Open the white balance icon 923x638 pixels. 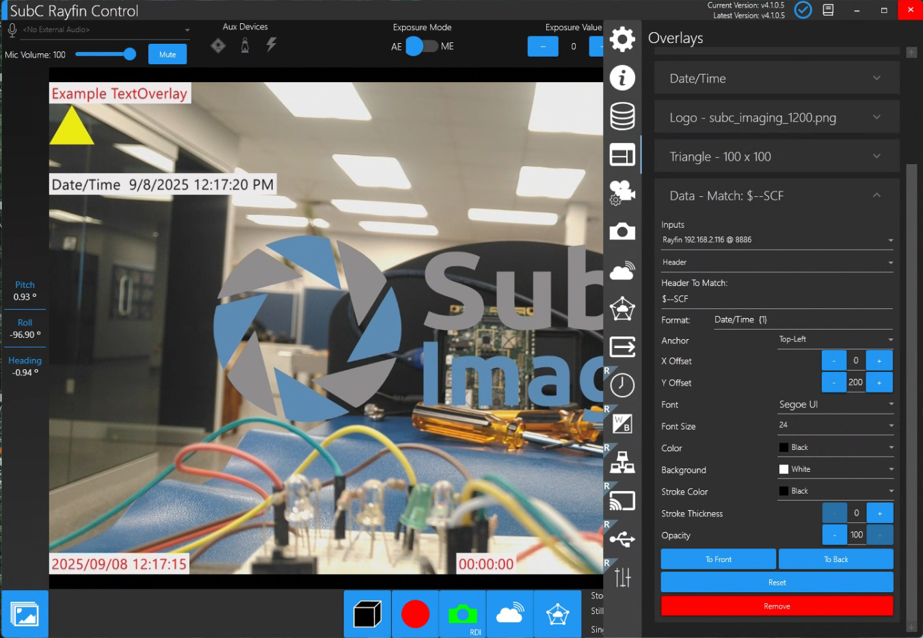pos(622,424)
